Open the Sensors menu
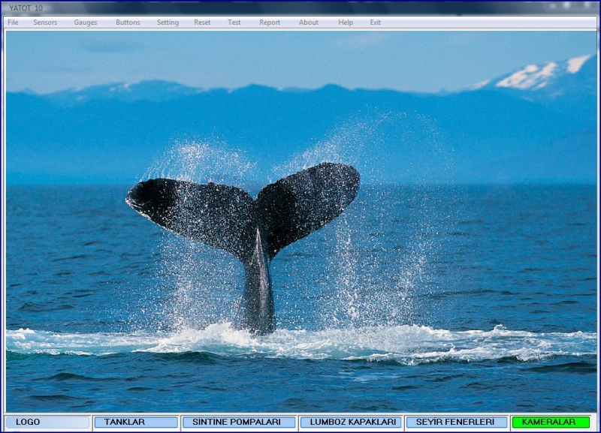The width and height of the screenshot is (601, 433). pos(45,23)
